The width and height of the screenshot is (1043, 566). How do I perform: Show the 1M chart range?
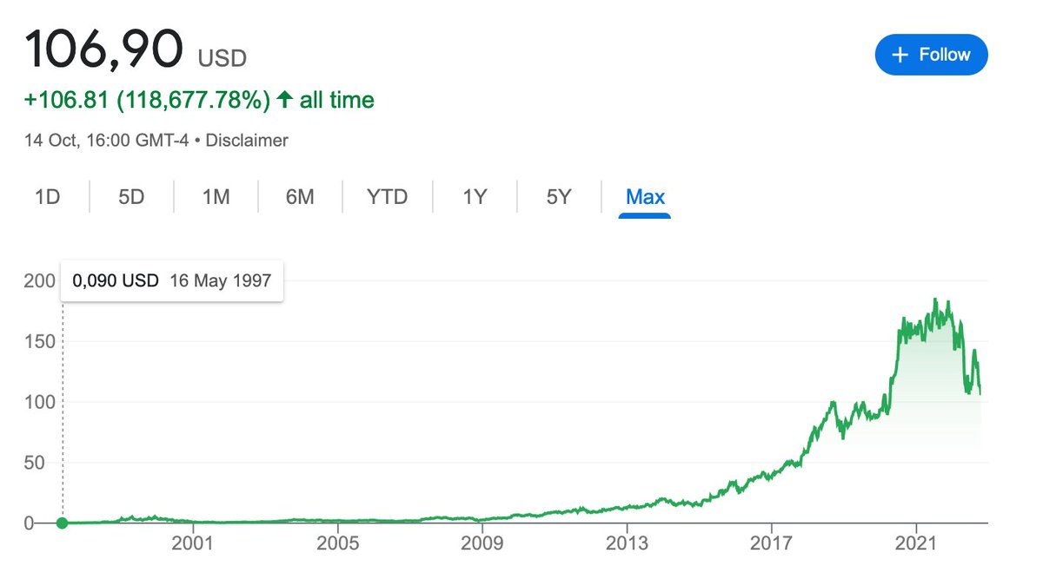216,197
